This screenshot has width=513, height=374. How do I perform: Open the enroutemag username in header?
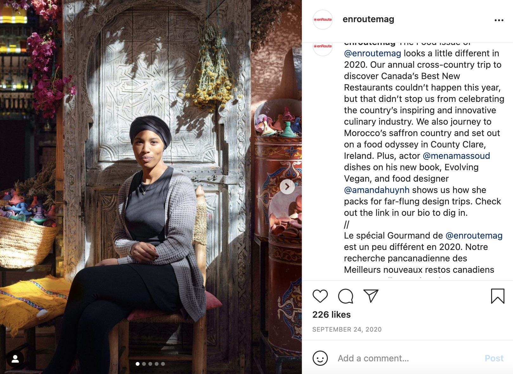point(368,19)
